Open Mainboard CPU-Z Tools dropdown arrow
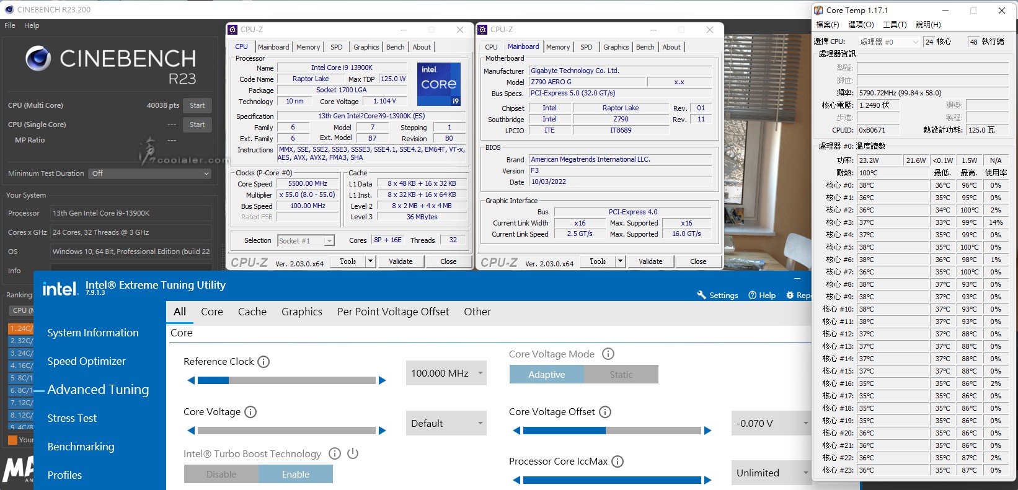Viewport: 1018px width, 490px height. pyautogui.click(x=621, y=261)
